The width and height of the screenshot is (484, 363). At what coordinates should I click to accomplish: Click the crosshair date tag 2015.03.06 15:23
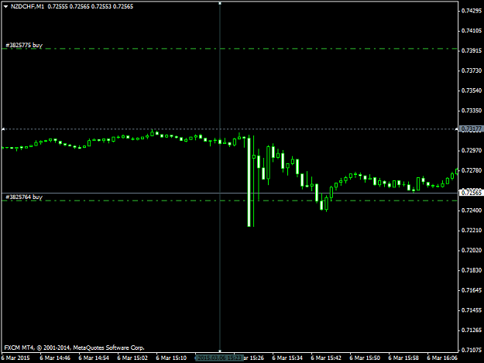click(x=219, y=358)
